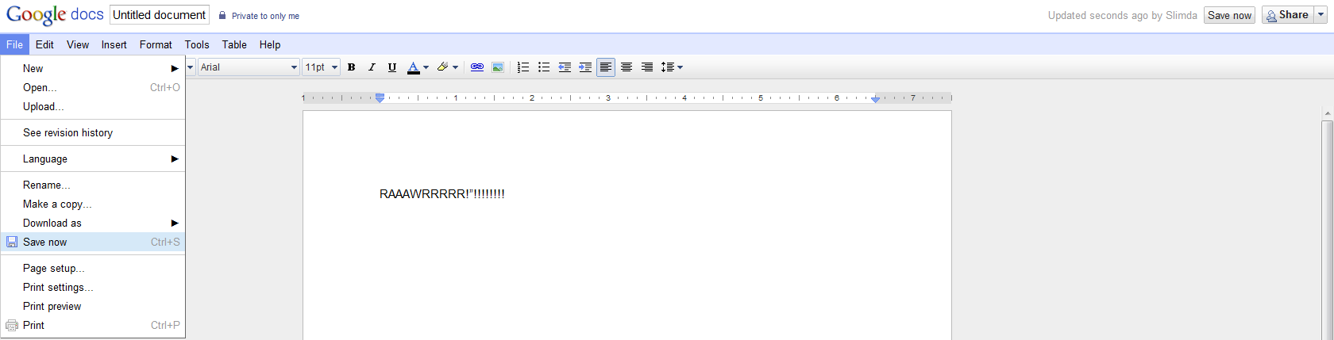Start a bulleted list
Image resolution: width=1334 pixels, height=340 pixels.
tap(544, 67)
